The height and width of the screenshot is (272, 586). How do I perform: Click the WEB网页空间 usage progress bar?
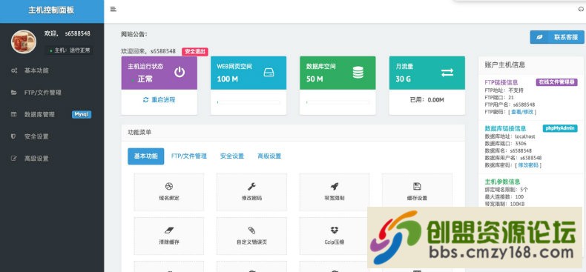pos(248,102)
